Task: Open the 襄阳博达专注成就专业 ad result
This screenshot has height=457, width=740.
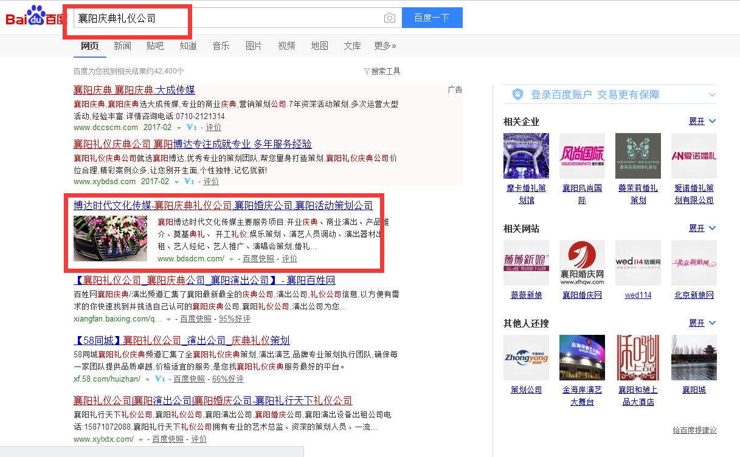Action: pos(193,144)
